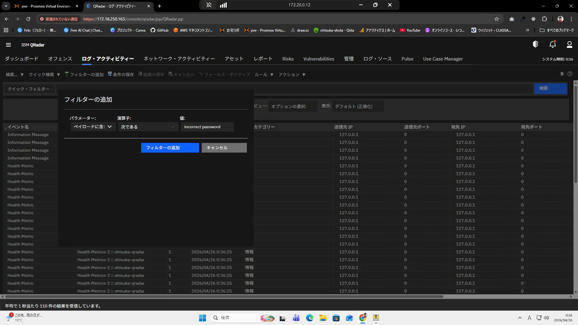Click the 値 field containing incorrect password
This screenshot has height=325, width=578.
click(x=207, y=127)
